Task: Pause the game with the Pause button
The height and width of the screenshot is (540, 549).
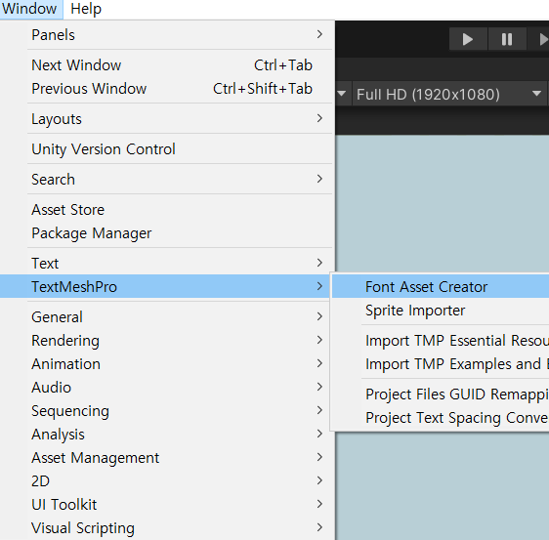Action: click(507, 39)
